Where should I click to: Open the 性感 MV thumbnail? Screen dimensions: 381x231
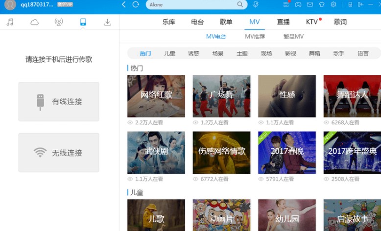click(x=287, y=96)
